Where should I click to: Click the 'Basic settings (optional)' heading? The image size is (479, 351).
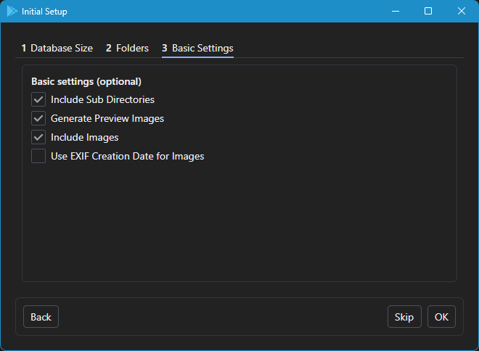click(x=86, y=81)
